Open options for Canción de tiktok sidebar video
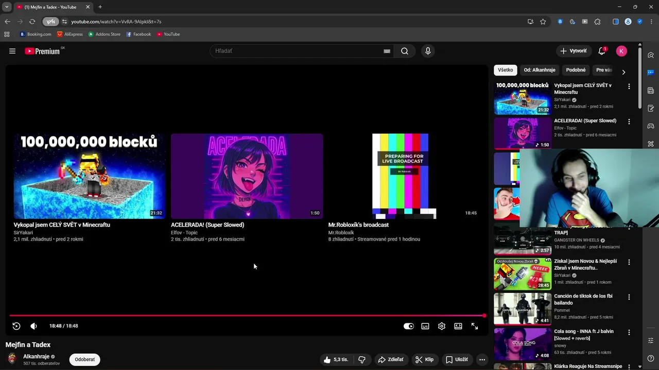This screenshot has width=659, height=370. [629, 297]
